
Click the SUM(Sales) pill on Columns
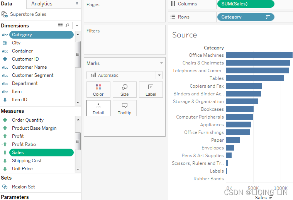[246, 4]
